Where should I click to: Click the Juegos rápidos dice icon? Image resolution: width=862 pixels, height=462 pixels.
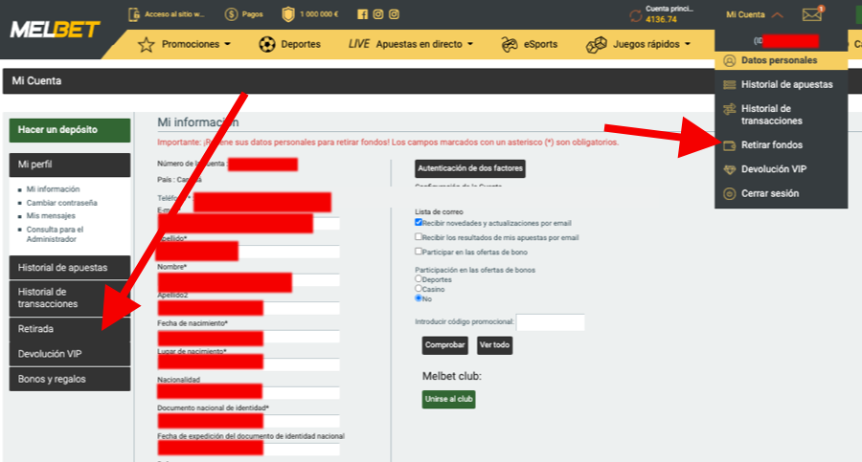click(597, 44)
